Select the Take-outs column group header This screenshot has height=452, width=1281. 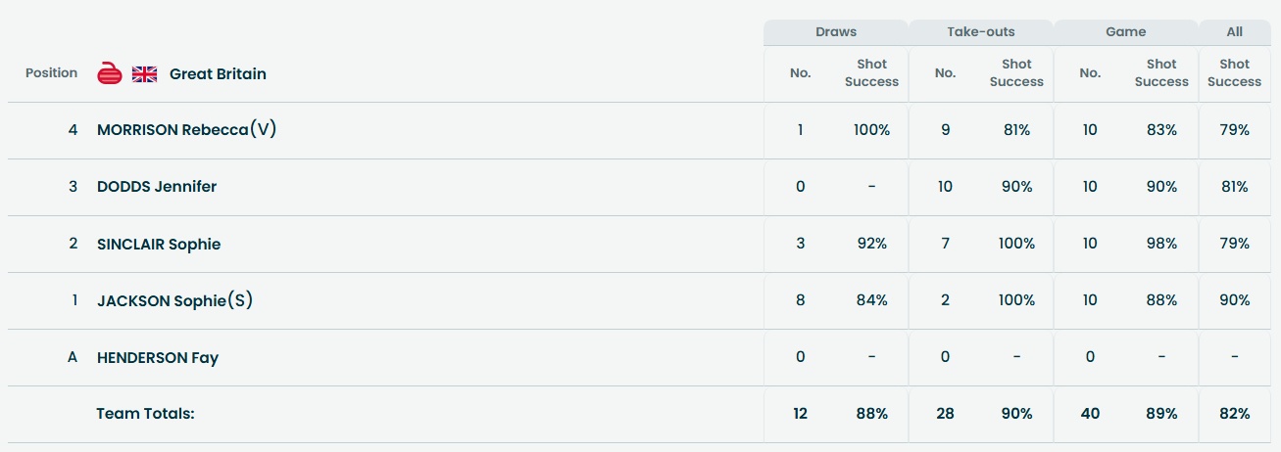point(980,32)
